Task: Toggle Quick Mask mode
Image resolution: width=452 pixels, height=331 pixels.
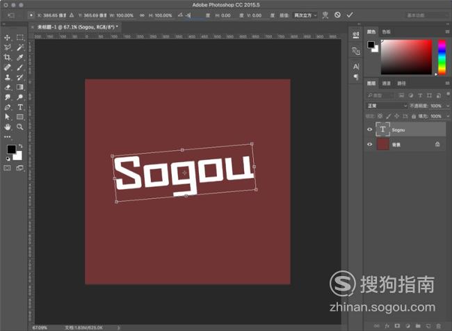Action: click(7, 168)
